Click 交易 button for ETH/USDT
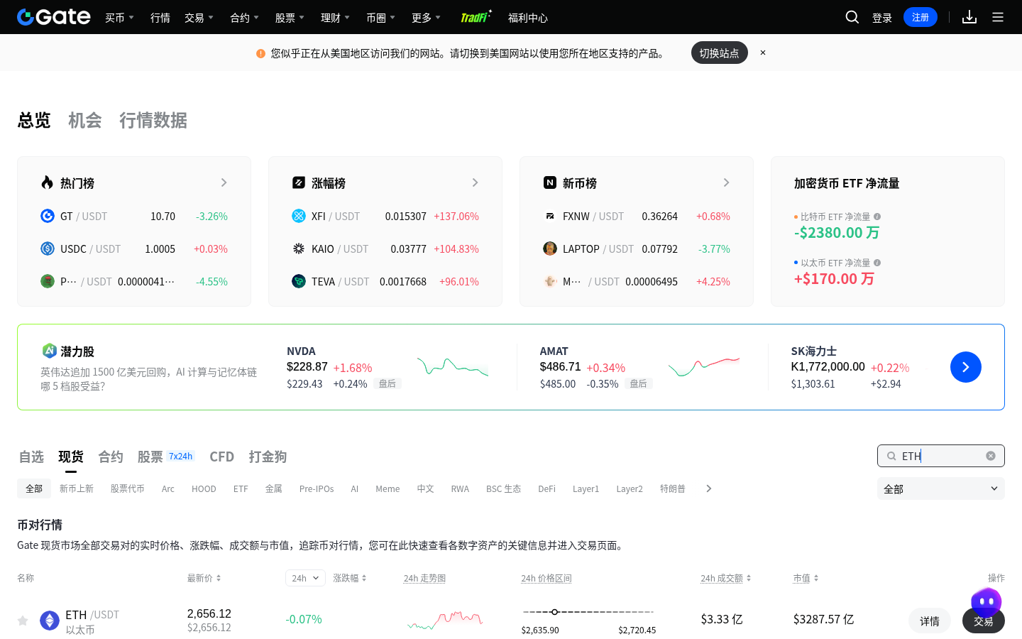The image size is (1022, 639). [984, 621]
